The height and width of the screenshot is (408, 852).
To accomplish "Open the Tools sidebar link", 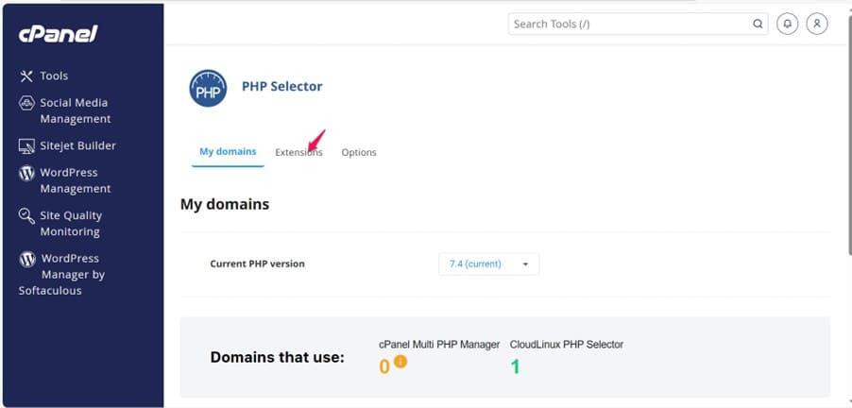I will pos(54,76).
